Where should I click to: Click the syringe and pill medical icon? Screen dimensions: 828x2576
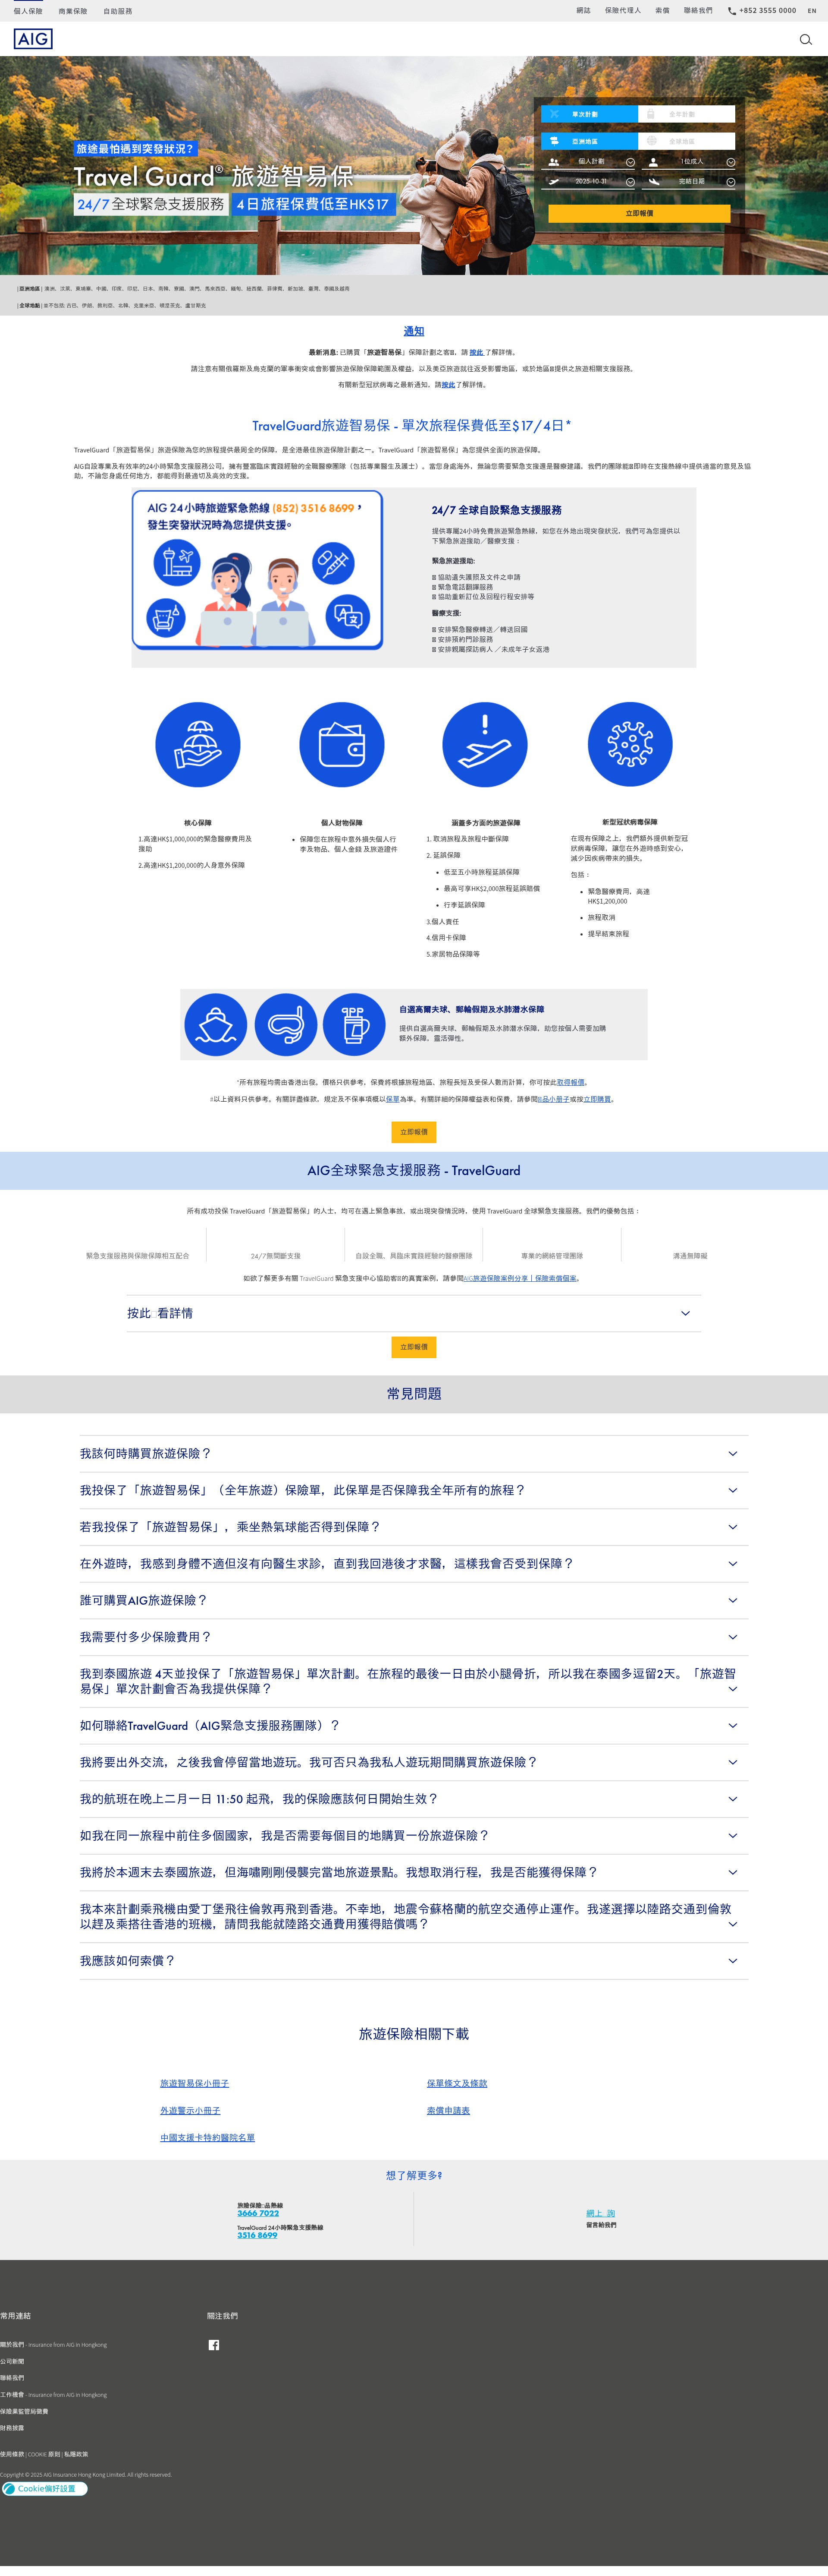(334, 563)
